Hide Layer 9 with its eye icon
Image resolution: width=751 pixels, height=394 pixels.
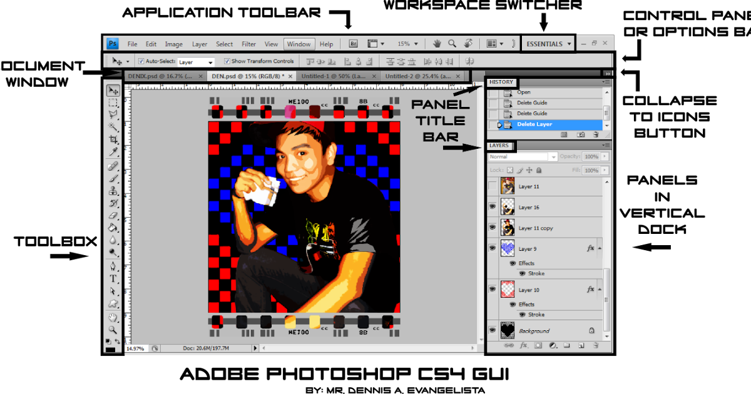coord(493,248)
